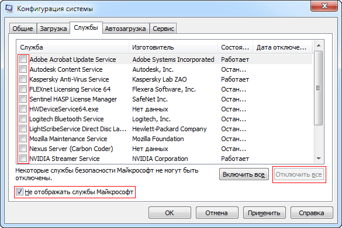This screenshot has width=342, height=228.
Task: Check the LightScribeService Direct Disc checkbox
Action: coord(23,129)
